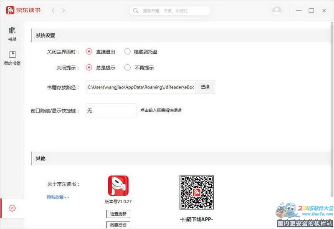Viewport: 334px width, 229px height.
Task: Click the 检查更新 button
Action: click(x=118, y=214)
